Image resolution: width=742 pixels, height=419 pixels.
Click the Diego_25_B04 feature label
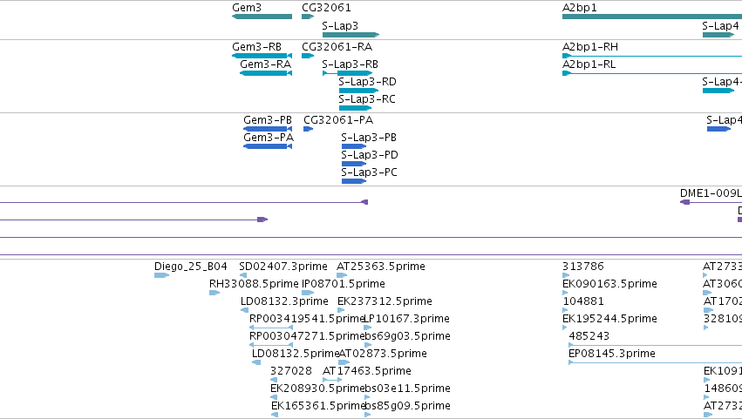[x=191, y=267]
